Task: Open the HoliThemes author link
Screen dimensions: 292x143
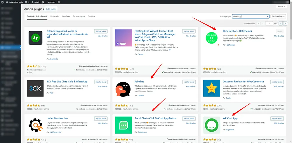Action: (x=230, y=45)
